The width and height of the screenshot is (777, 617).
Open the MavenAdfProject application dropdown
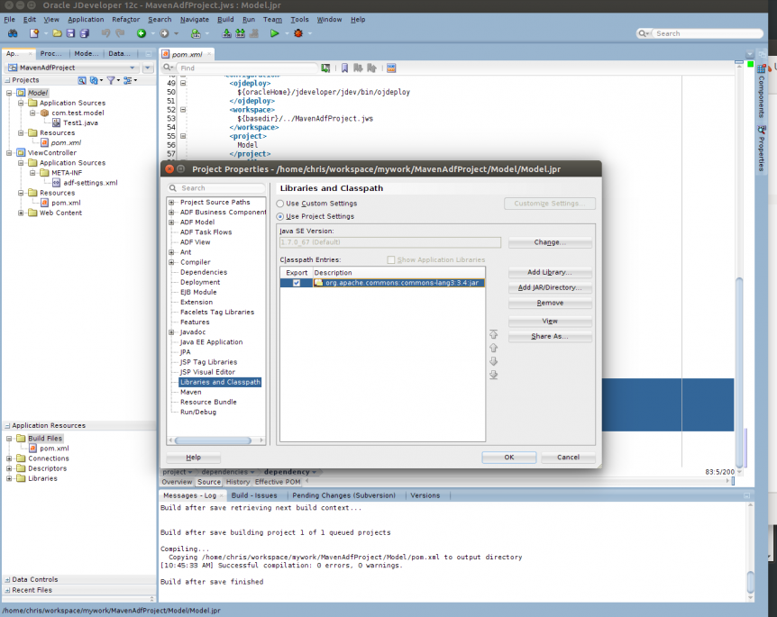click(133, 68)
